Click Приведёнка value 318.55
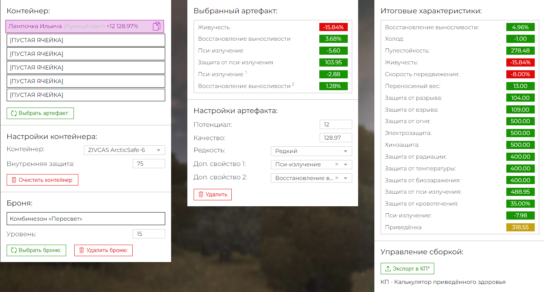Image resolution: width=544 pixels, height=292 pixels. (x=520, y=227)
